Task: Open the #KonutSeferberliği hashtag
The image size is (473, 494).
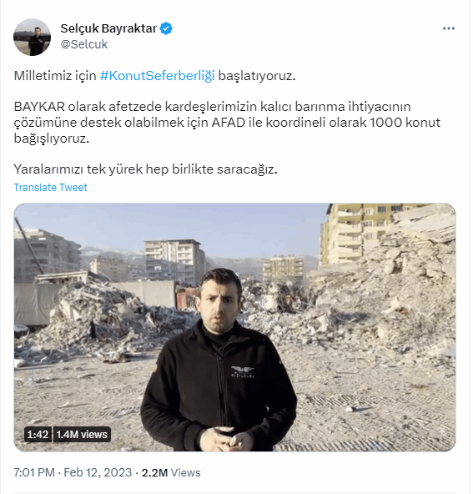Action: pyautogui.click(x=157, y=76)
